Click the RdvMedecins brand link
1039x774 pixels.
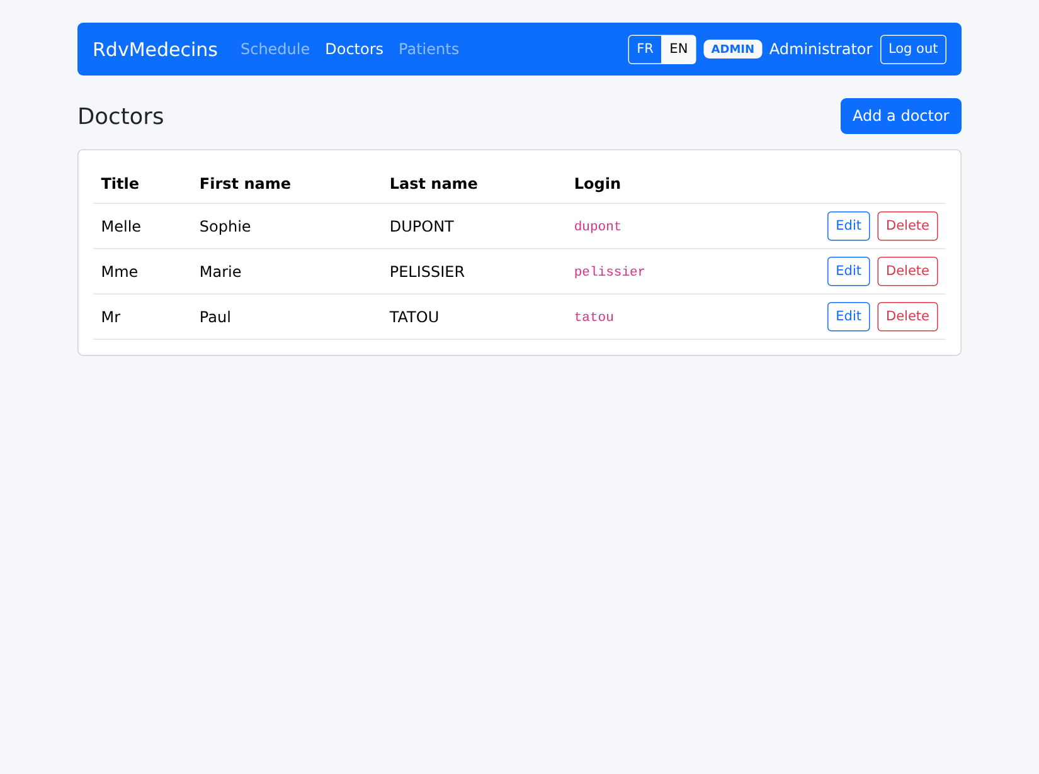pos(155,49)
